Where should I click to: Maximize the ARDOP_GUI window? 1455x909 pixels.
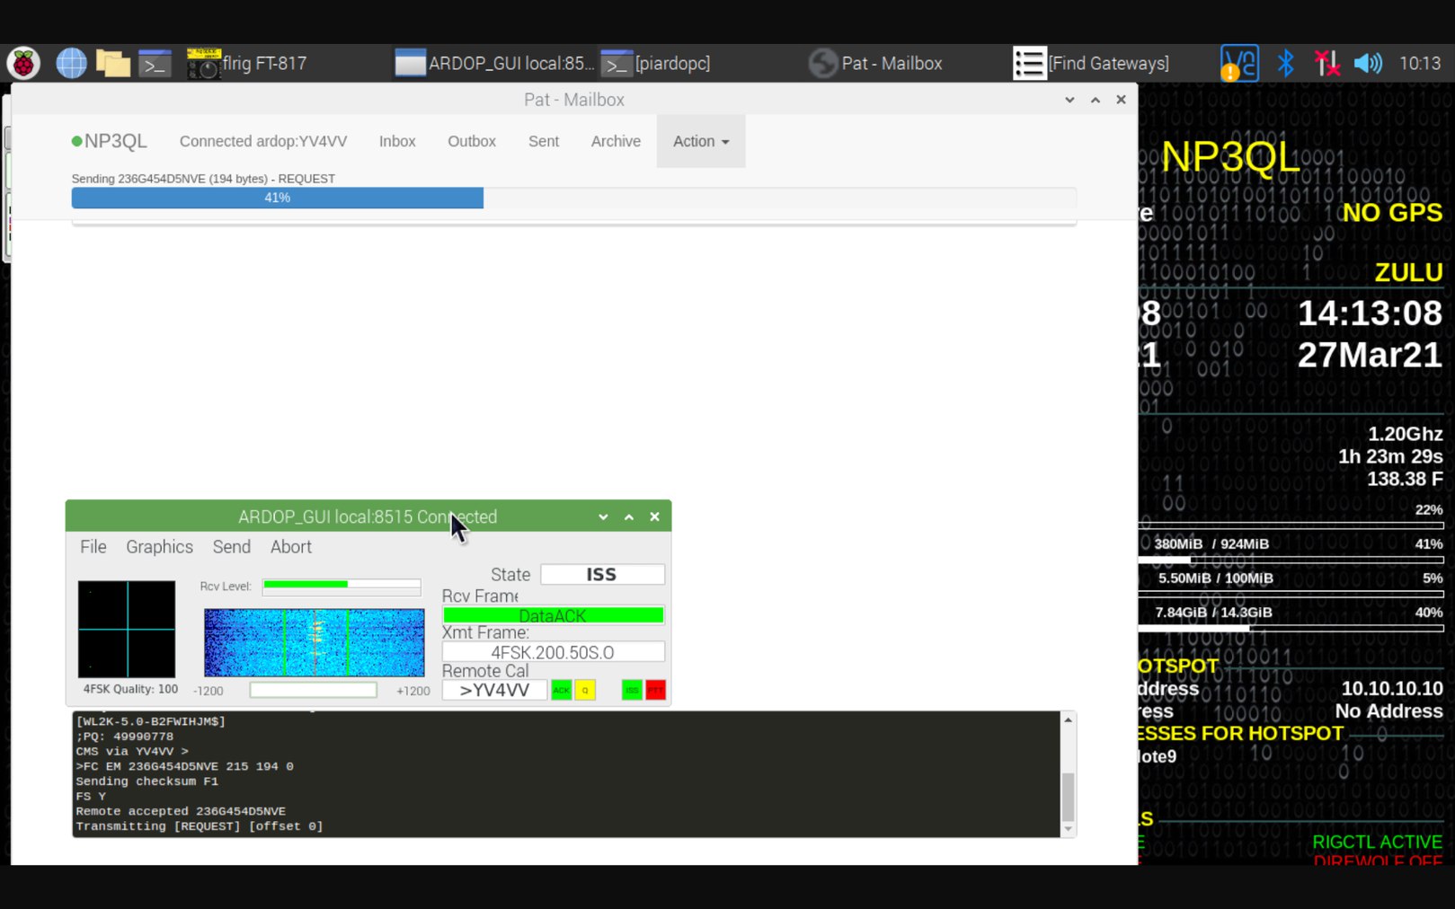click(x=629, y=516)
